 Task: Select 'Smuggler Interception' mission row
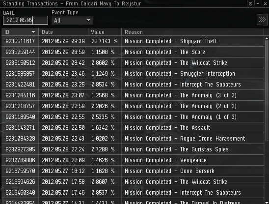(133, 74)
